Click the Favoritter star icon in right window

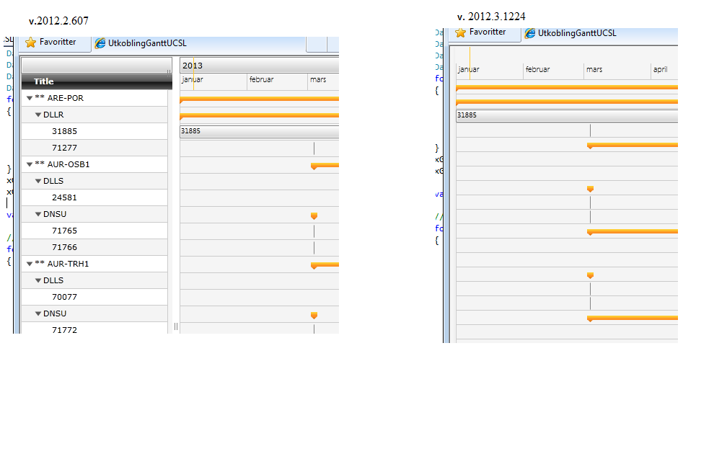(460, 32)
